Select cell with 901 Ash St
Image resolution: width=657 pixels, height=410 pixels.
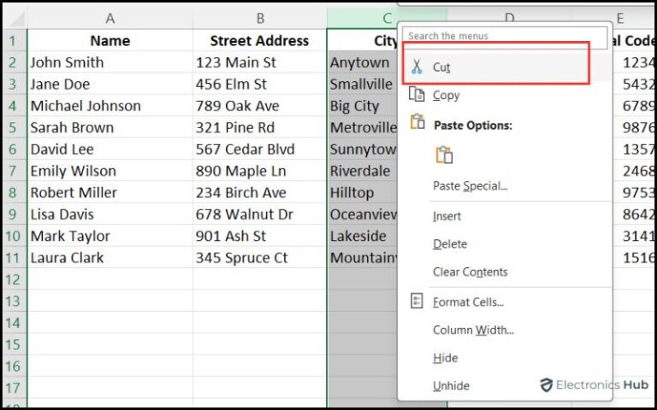coord(260,236)
